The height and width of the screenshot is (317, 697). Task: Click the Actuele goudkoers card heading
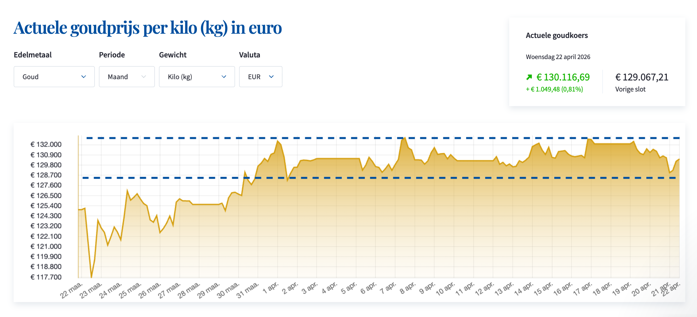click(557, 35)
